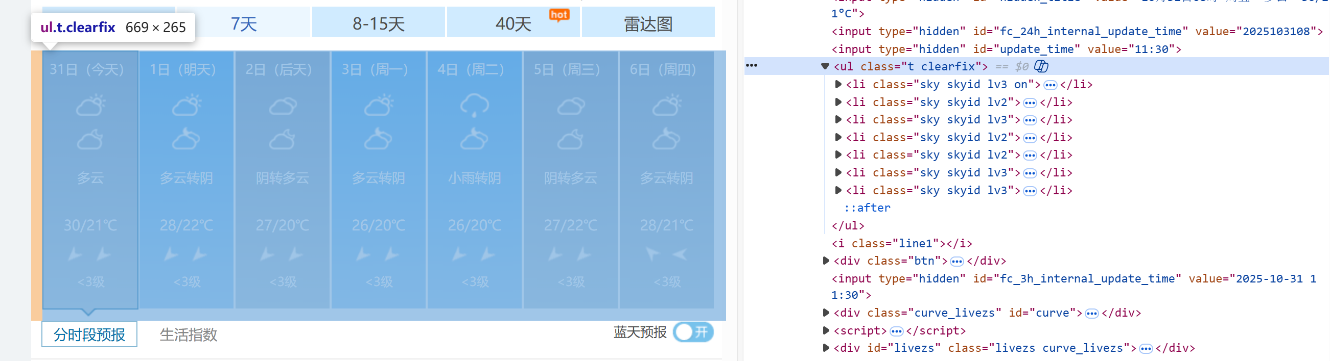
Task: Open the 8-15天 forecast tab
Action: point(379,23)
